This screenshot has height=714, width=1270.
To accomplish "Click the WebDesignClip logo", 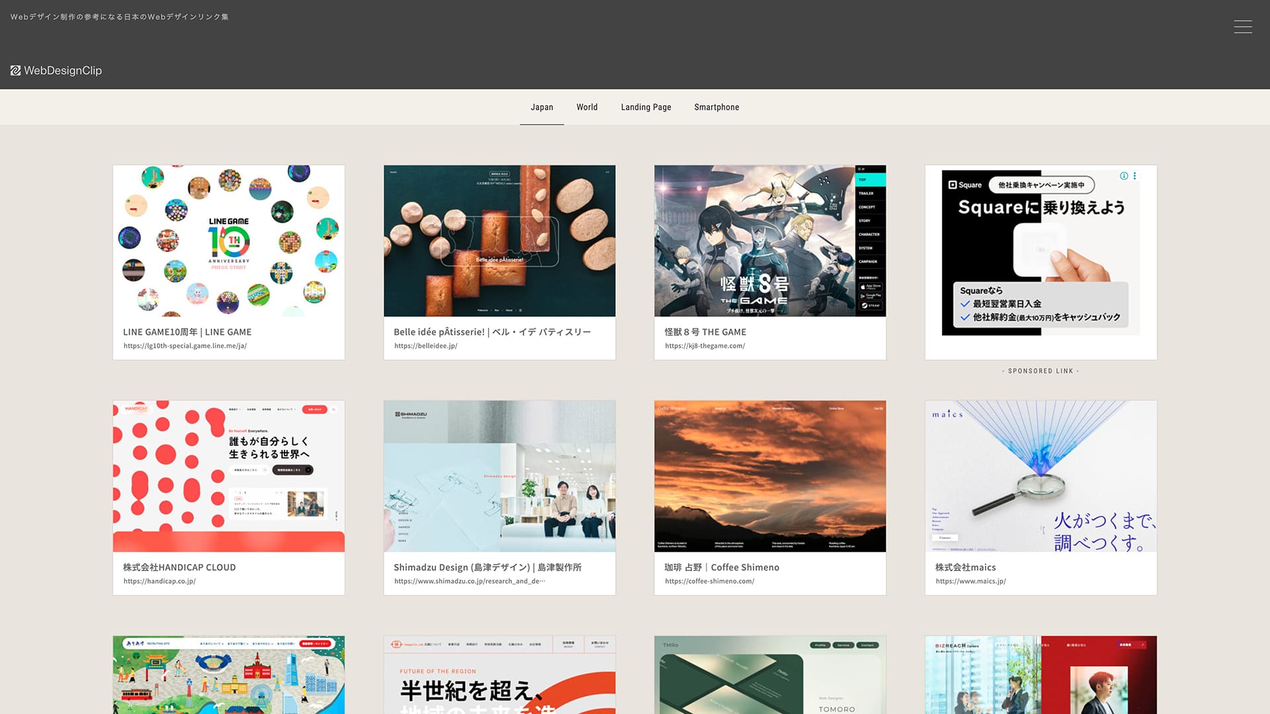I will coord(56,70).
